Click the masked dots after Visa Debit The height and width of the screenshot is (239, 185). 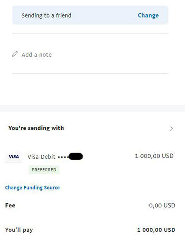click(63, 157)
